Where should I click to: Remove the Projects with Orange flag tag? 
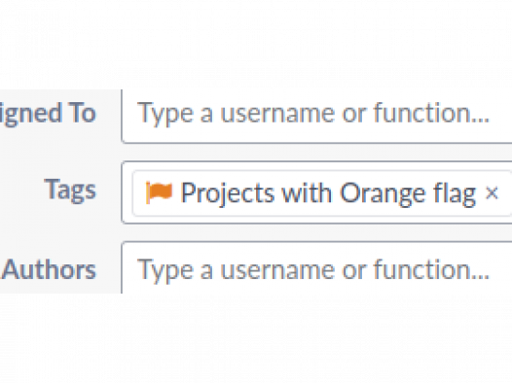click(x=492, y=192)
